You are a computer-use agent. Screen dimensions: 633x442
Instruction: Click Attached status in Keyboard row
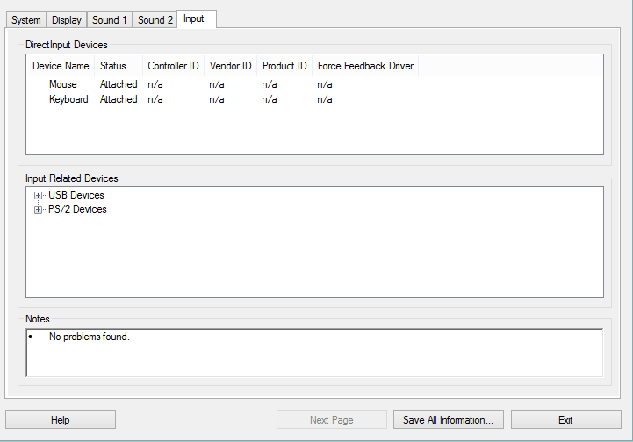coord(119,99)
